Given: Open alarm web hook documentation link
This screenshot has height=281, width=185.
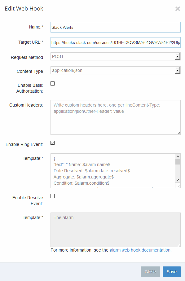Looking at the screenshot, I should point(141,250).
